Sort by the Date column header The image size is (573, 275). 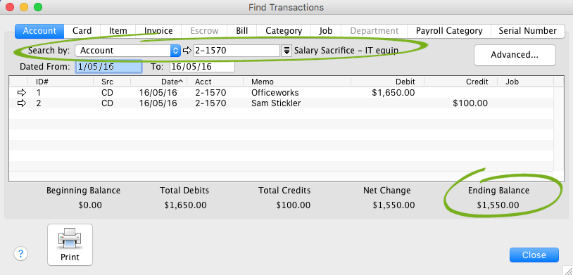pos(169,82)
